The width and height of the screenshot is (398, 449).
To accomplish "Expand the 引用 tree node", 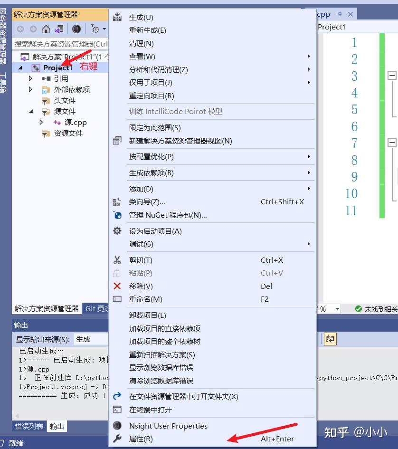I will click(x=30, y=78).
